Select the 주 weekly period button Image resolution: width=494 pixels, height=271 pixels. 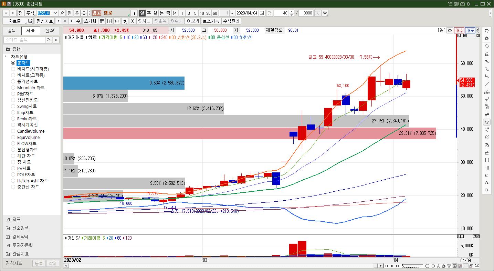[149, 13]
